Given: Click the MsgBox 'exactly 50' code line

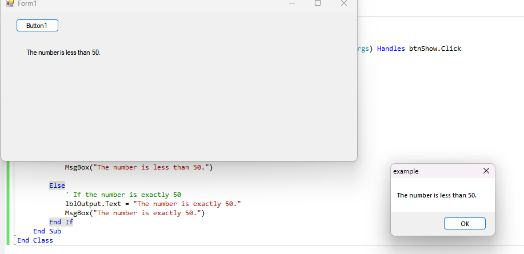Looking at the screenshot, I should coord(135,213).
